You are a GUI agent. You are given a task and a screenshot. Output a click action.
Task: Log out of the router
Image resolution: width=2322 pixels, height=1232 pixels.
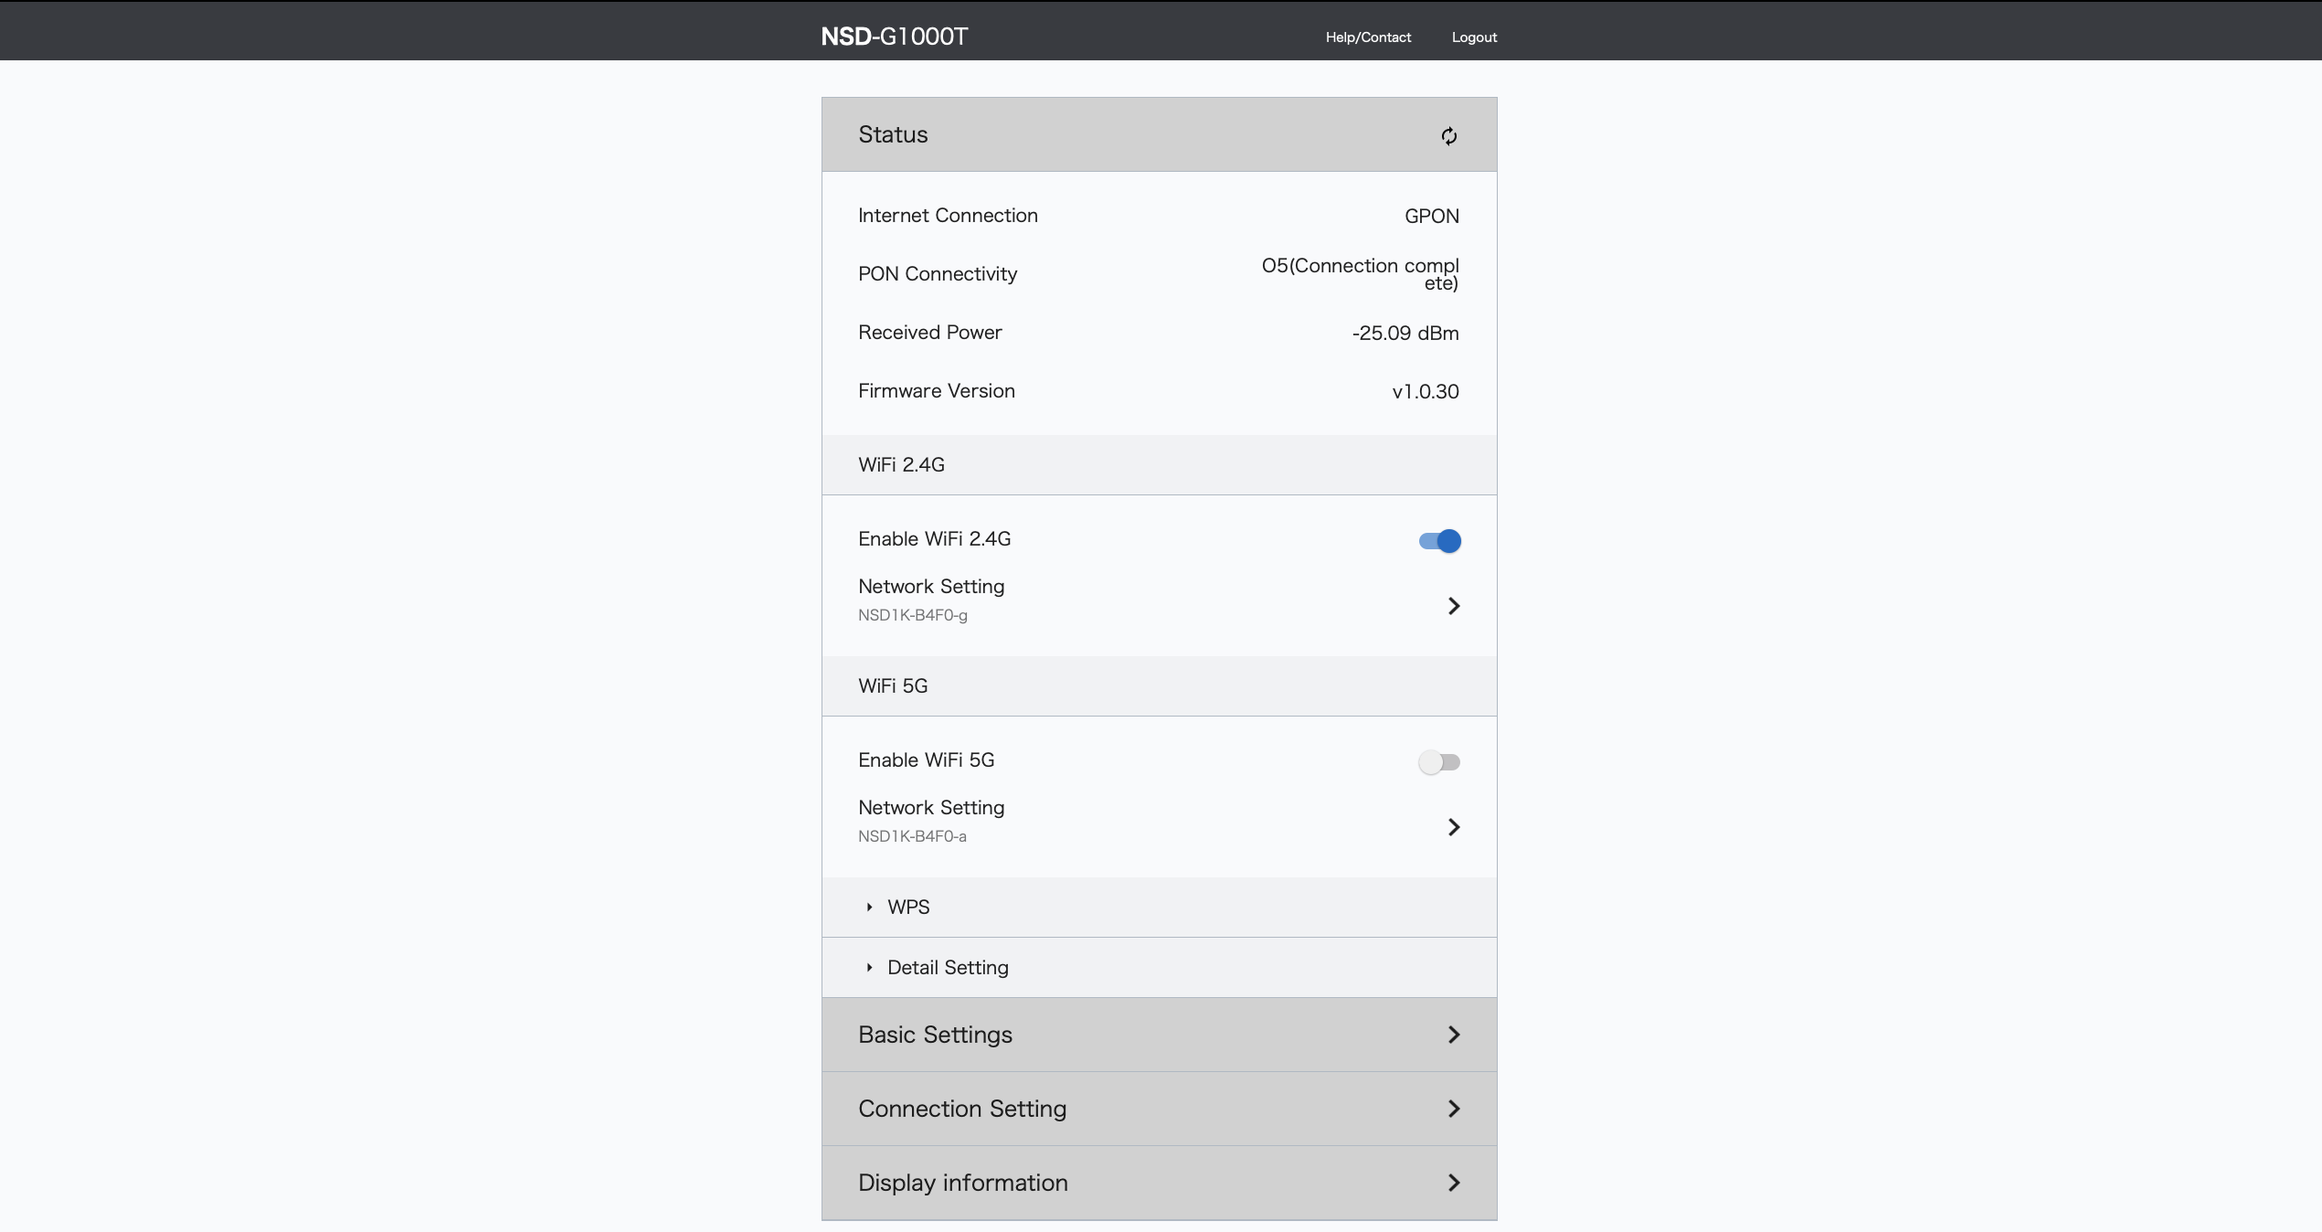[x=1473, y=37]
